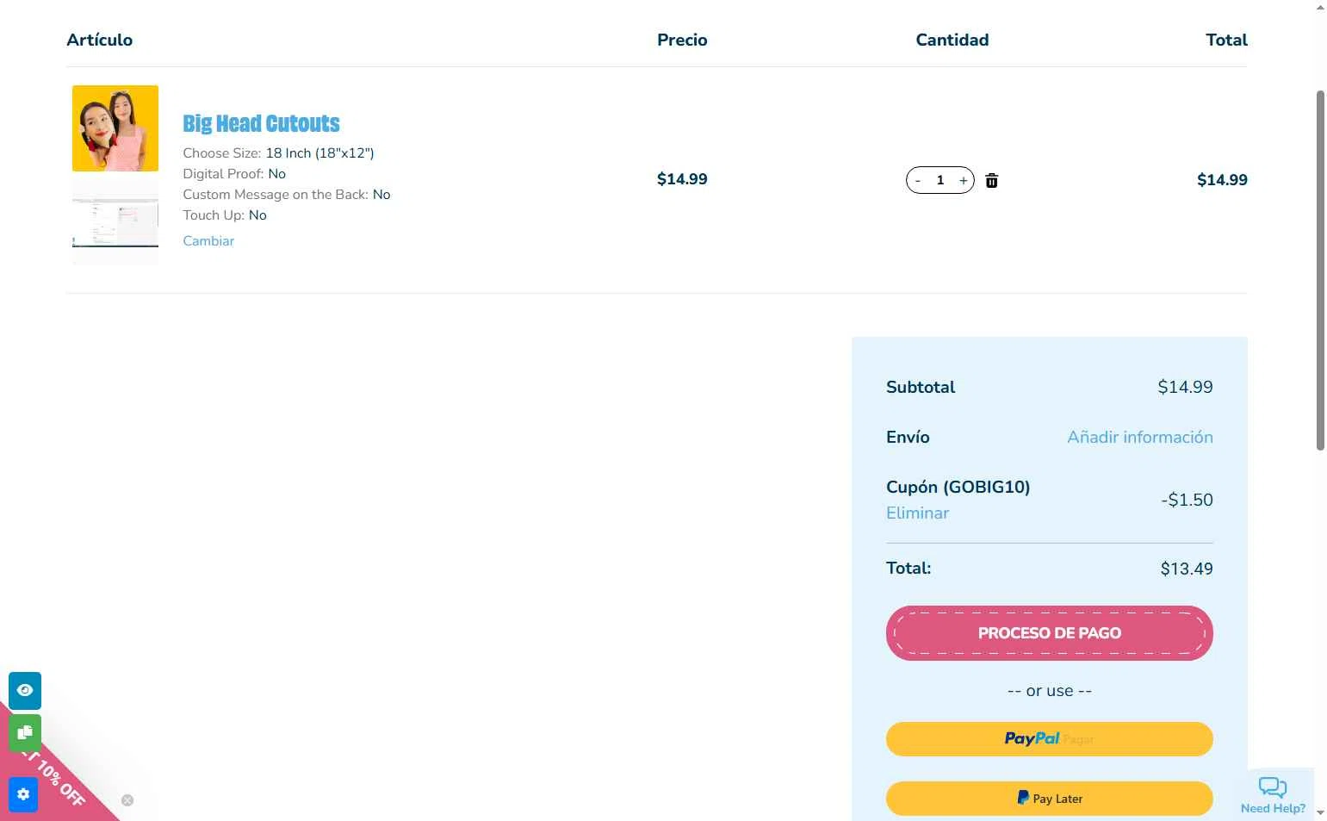
Task: Choose the Pay Later button
Action: tap(1049, 799)
